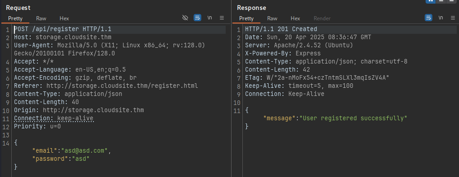Click the "User registered successfully" message text
The image size is (459, 177).
point(353,118)
